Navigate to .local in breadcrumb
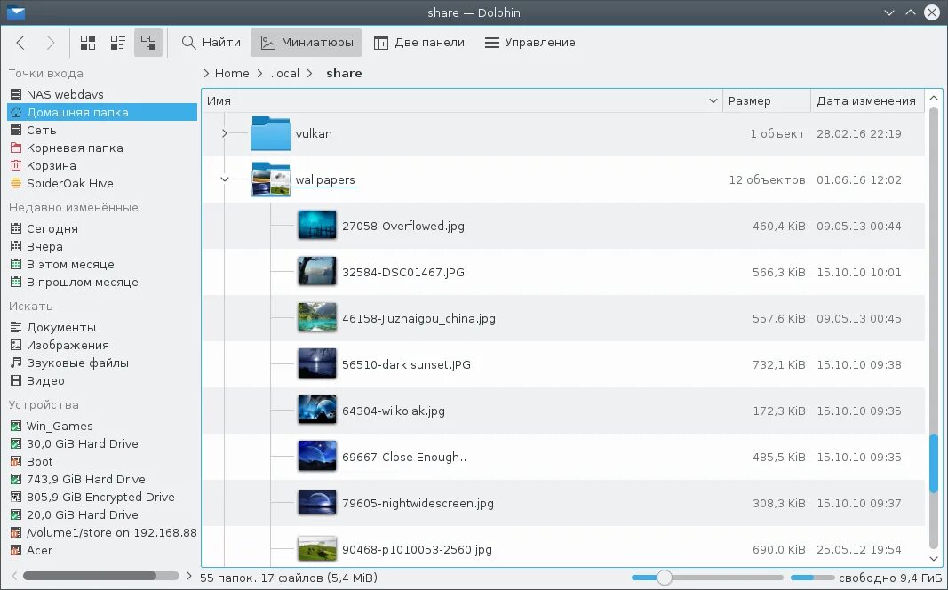The image size is (948, 590). tap(285, 73)
